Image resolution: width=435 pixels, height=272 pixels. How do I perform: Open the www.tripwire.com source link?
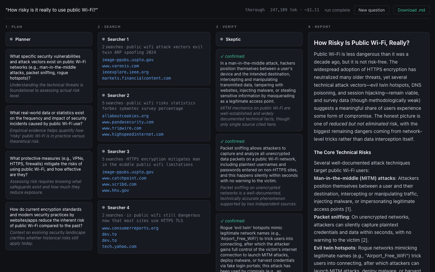(122, 128)
